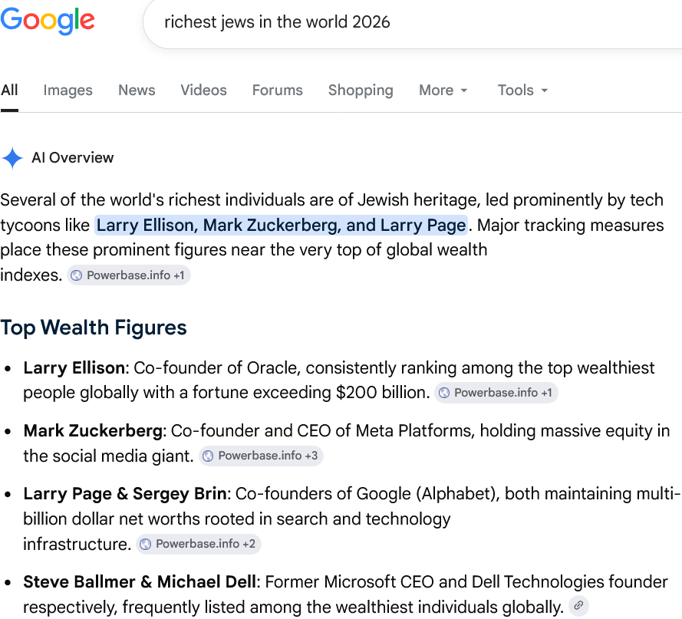Viewport: 682px width, 619px height.
Task: Switch to the News tab
Action: point(137,91)
